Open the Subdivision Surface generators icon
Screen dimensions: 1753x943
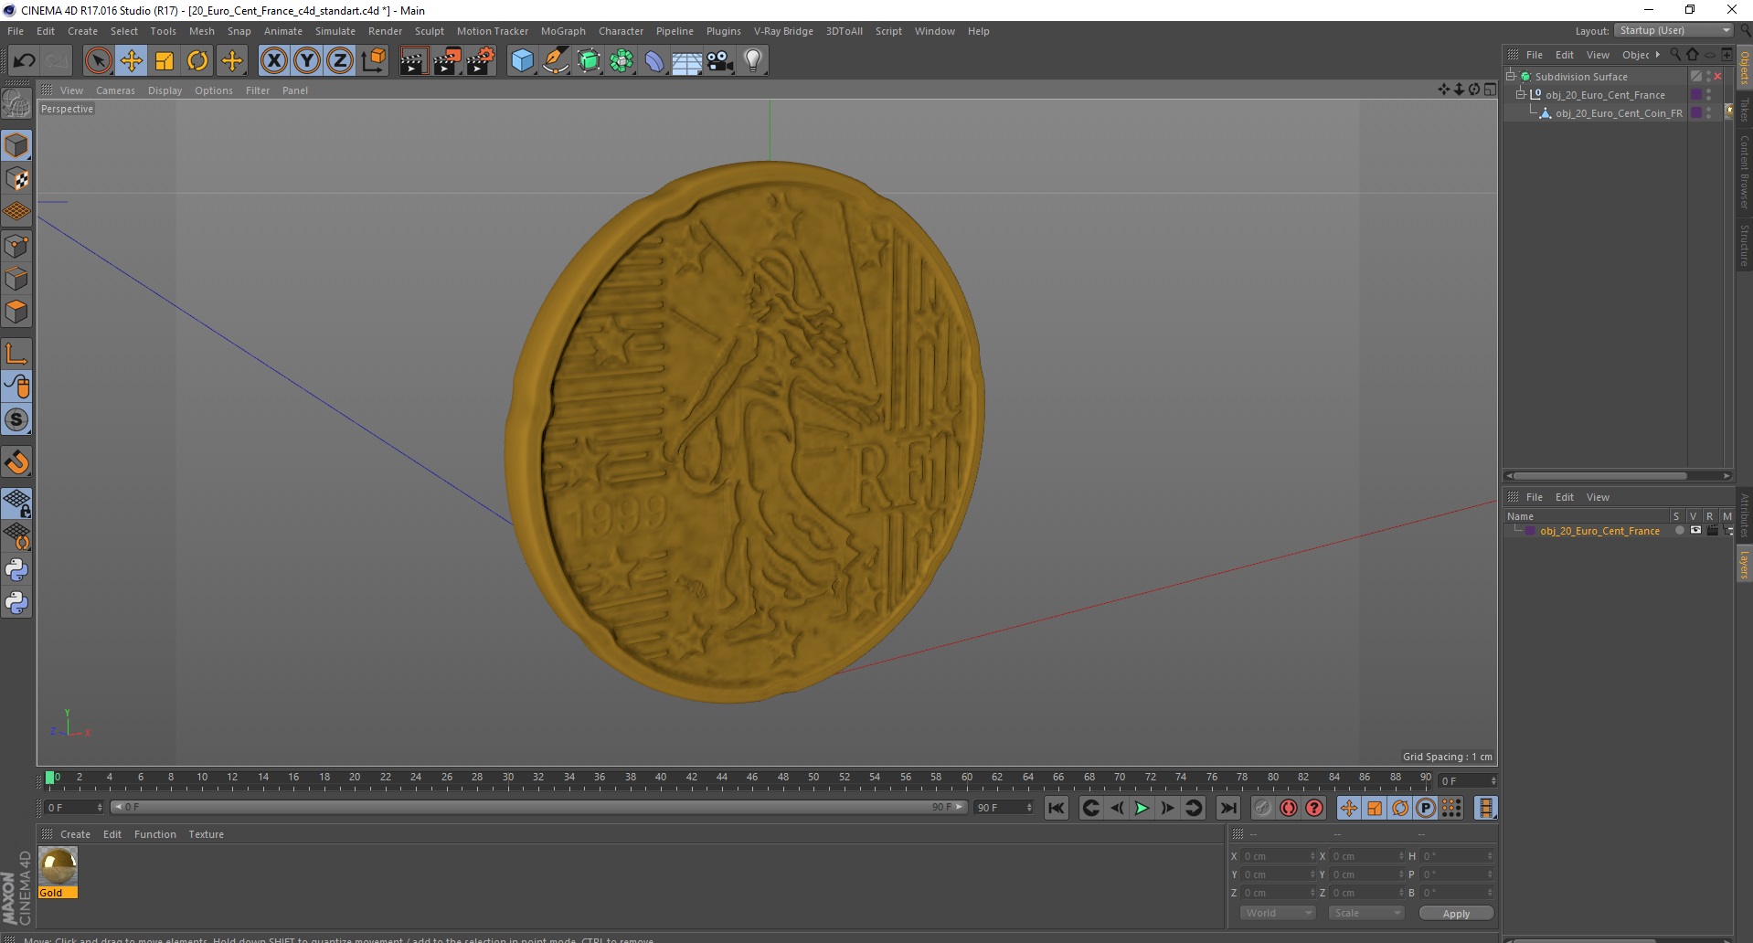coord(589,61)
